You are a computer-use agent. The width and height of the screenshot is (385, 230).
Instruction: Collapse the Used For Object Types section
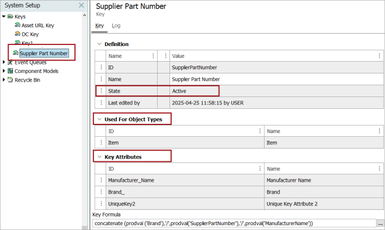pos(99,120)
